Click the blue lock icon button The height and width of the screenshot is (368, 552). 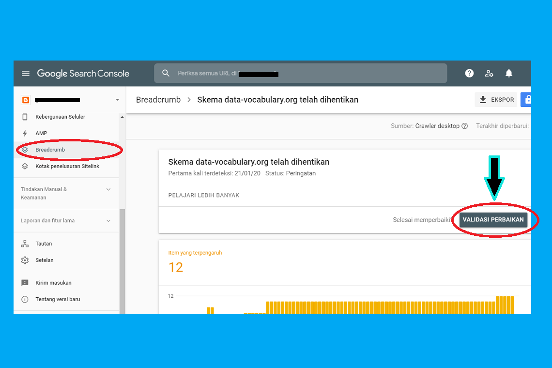point(526,100)
